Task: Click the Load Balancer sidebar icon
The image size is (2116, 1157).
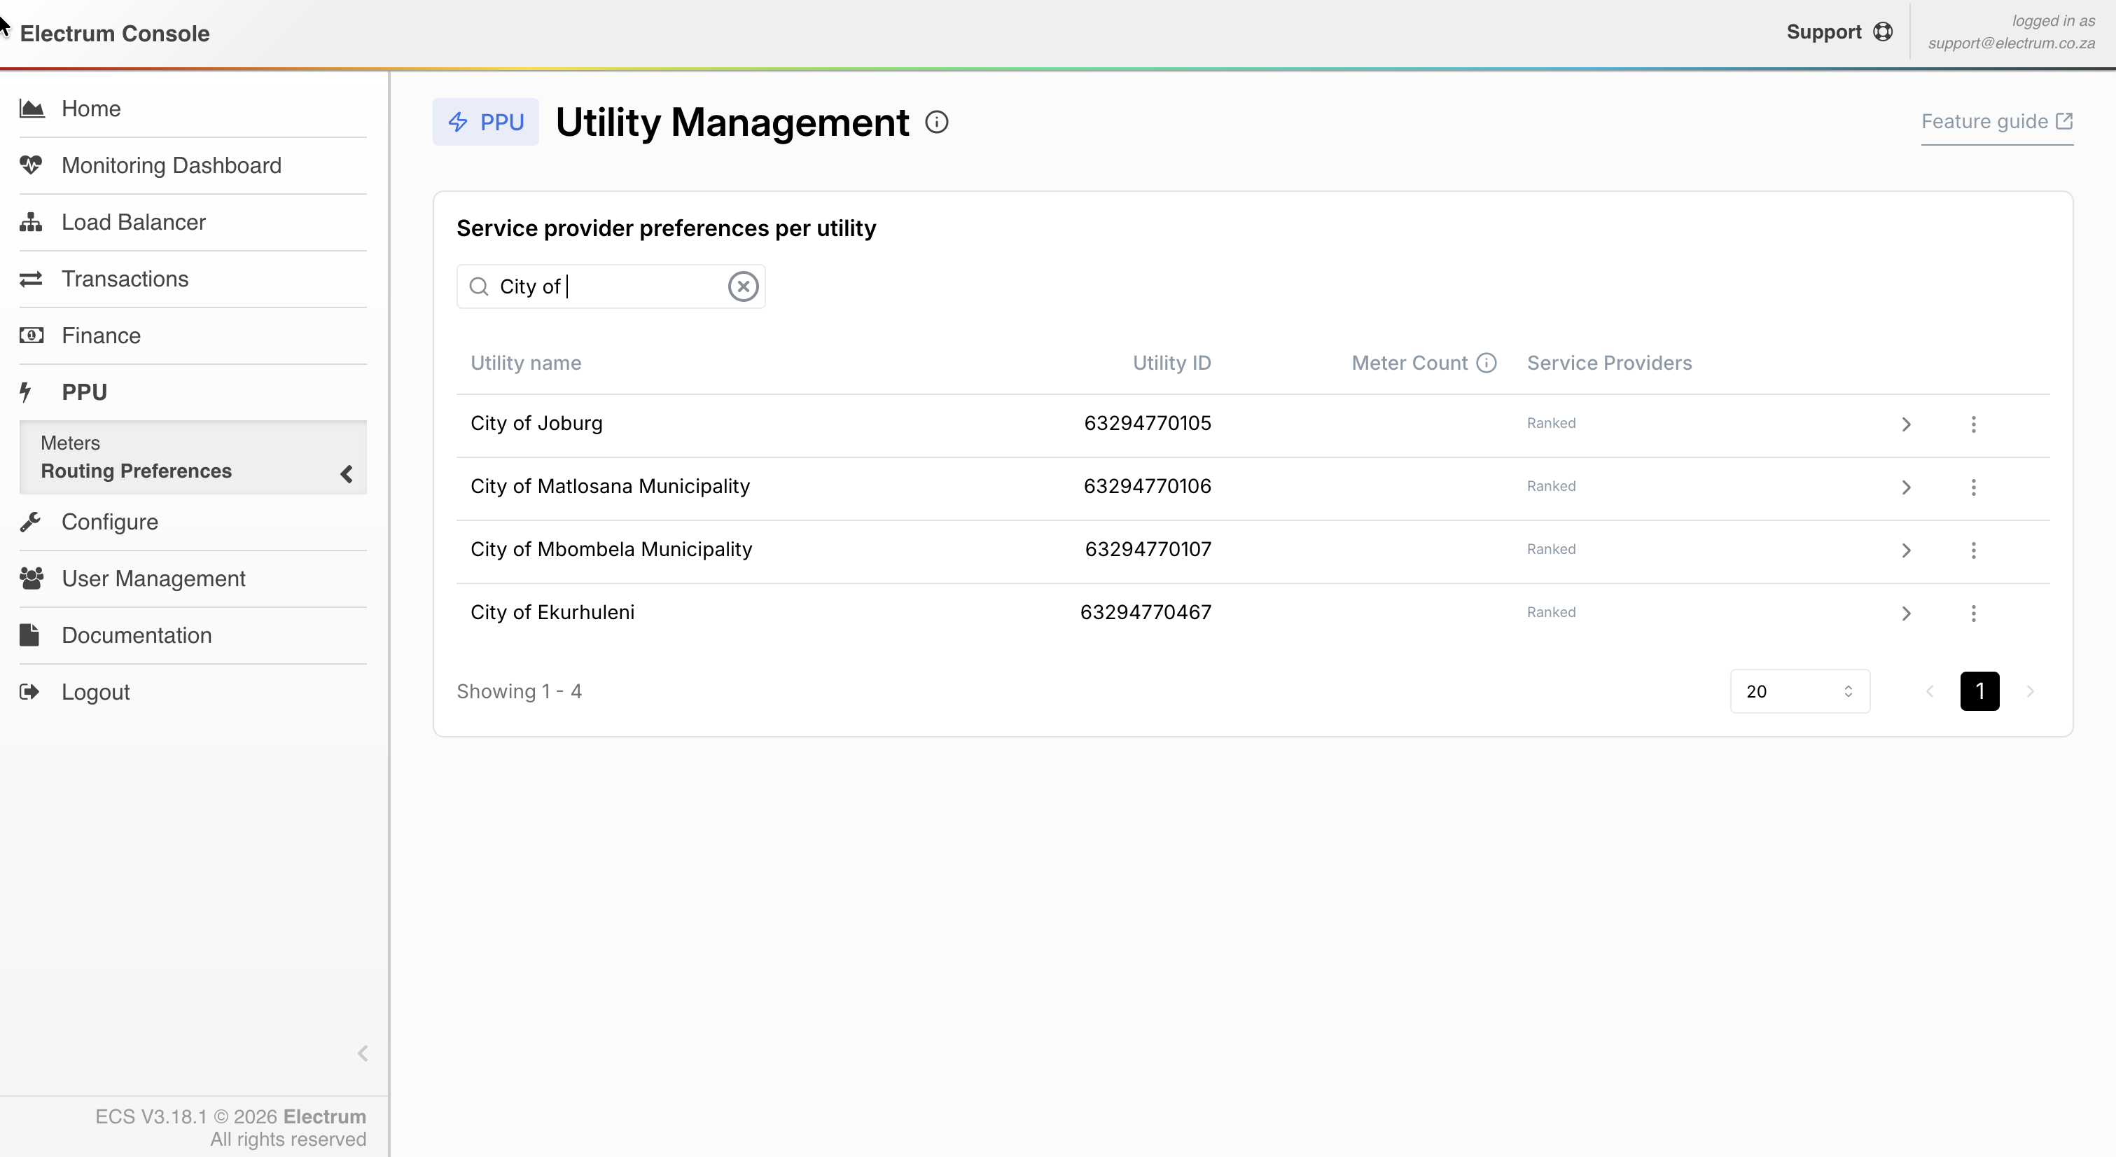Action: click(32, 222)
